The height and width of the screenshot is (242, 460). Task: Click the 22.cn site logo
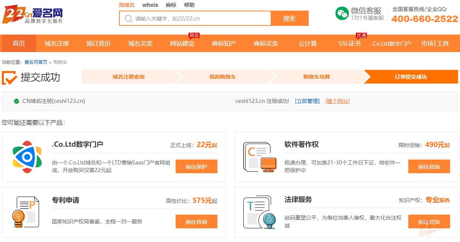pos(32,16)
